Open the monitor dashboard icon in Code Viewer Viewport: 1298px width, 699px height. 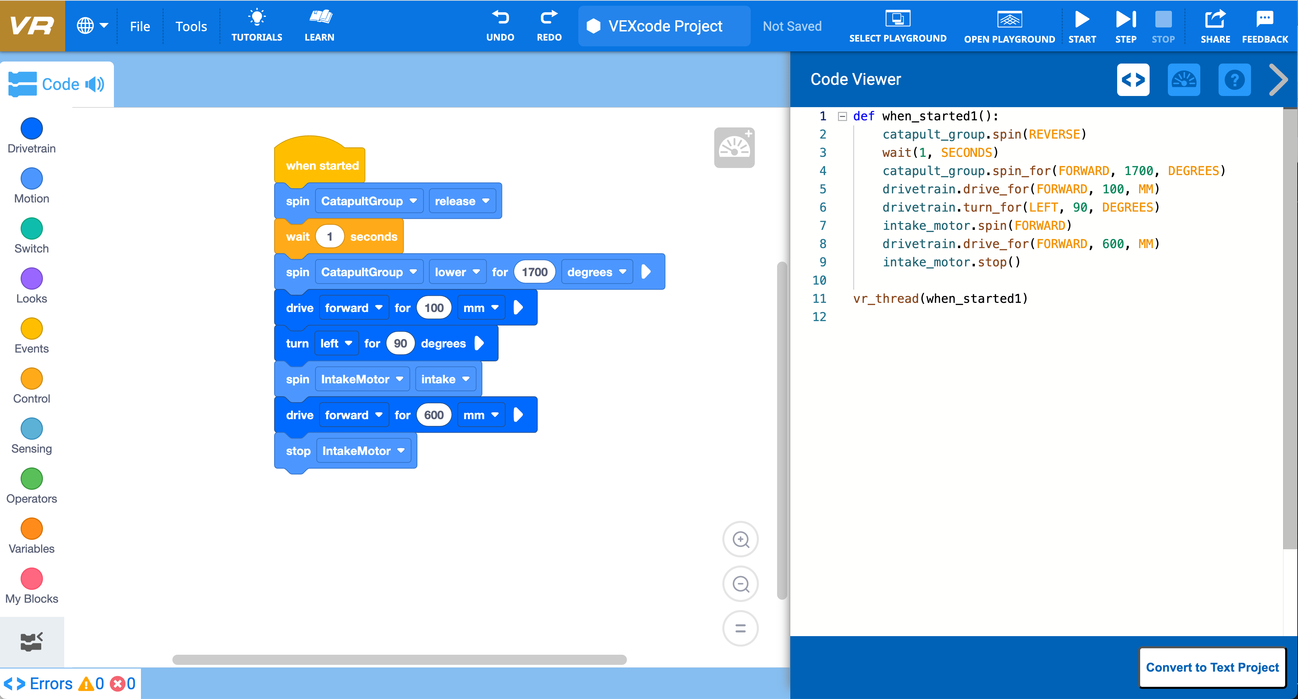click(1183, 80)
